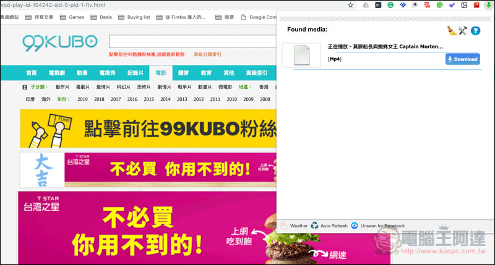Open the 記錄片 tab
This screenshot has width=495, height=265.
(136, 73)
